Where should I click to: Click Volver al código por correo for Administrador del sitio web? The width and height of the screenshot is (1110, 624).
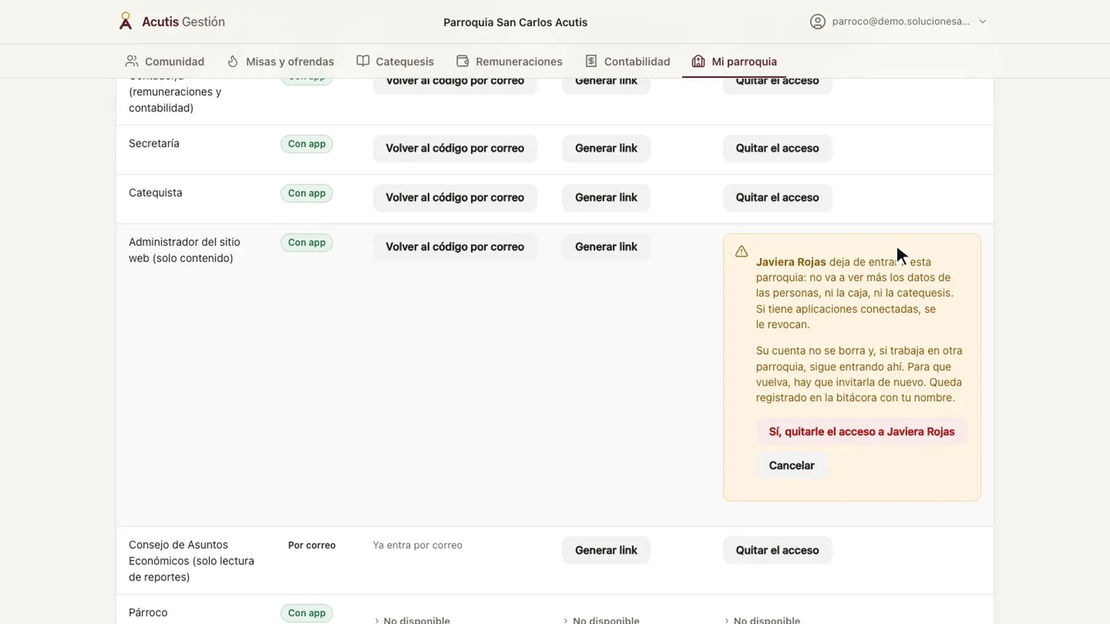coord(455,247)
